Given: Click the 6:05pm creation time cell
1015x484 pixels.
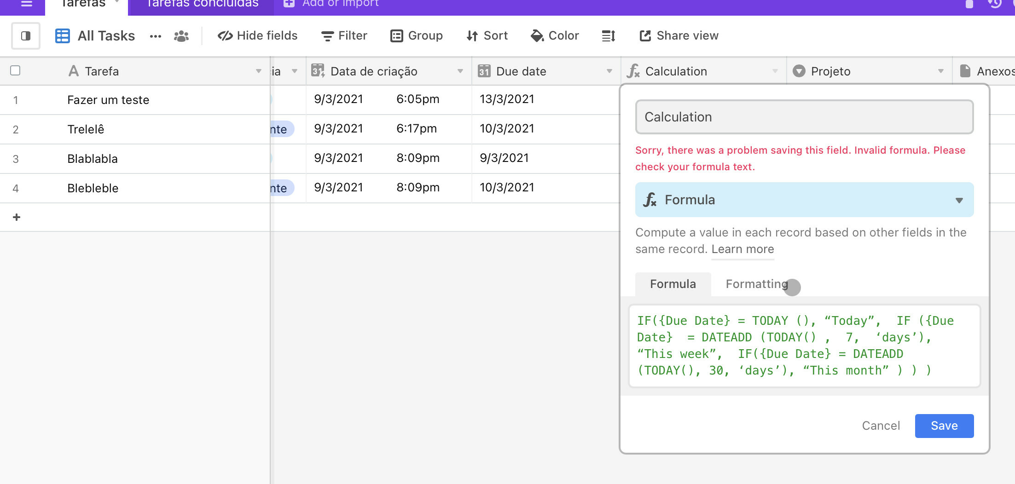Looking at the screenshot, I should (418, 99).
